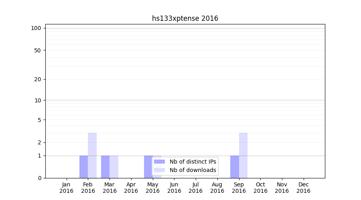361x200 pixels.
Task: Click the Nb of distinct IPs legend swatch
Action: [159, 162]
